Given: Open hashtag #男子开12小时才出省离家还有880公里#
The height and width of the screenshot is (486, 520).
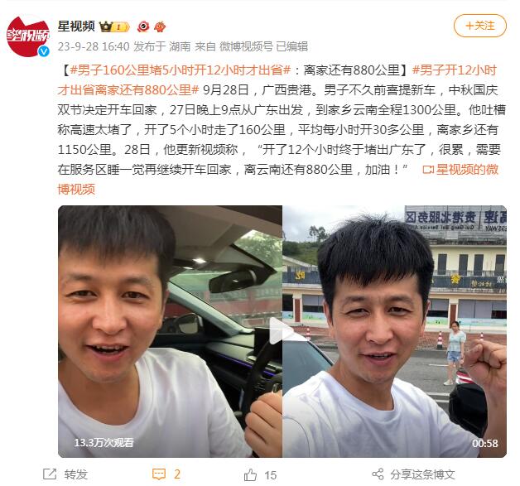Looking at the screenshot, I should (277, 79).
